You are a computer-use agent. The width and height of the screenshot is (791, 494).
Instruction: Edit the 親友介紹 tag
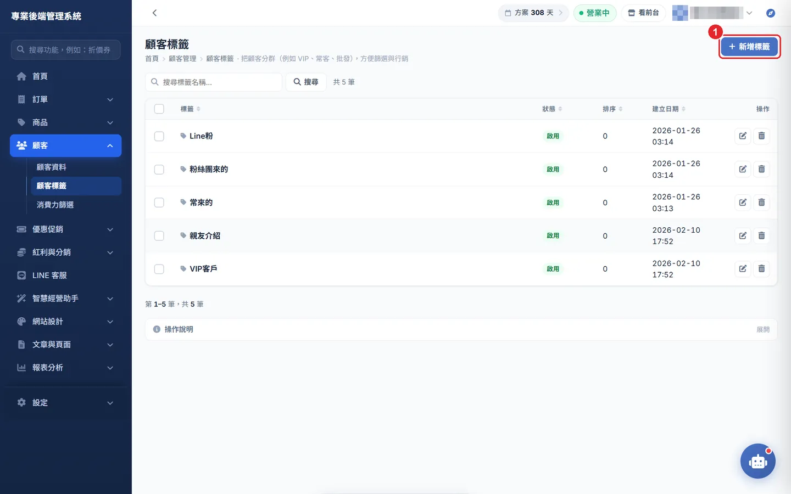pyautogui.click(x=743, y=235)
